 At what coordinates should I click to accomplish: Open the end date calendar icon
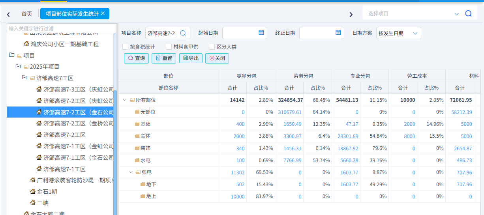coord(338,33)
